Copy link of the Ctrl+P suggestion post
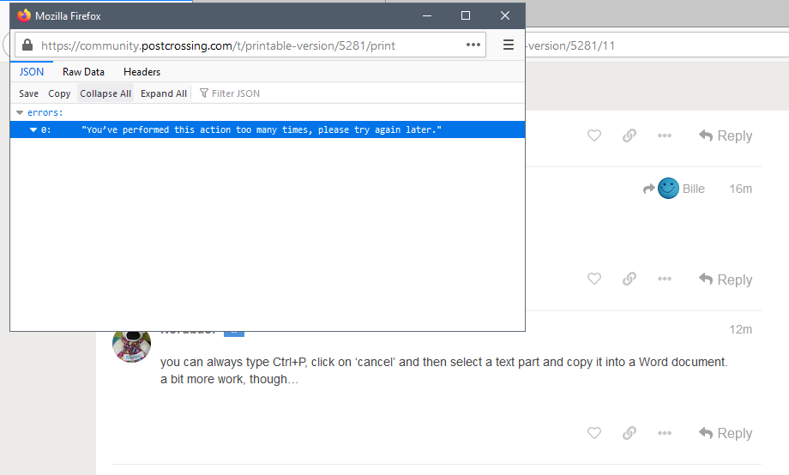This screenshot has width=789, height=475. (629, 433)
